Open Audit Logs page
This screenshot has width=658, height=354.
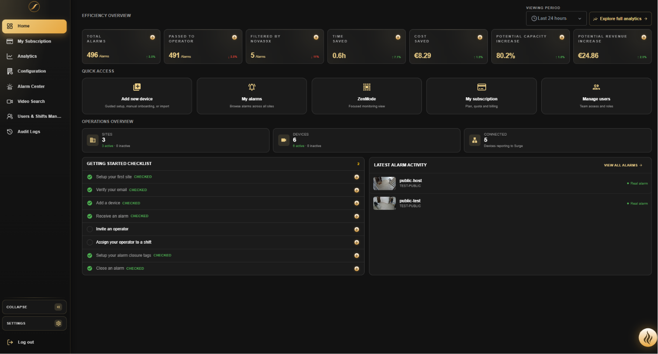[x=34, y=132]
